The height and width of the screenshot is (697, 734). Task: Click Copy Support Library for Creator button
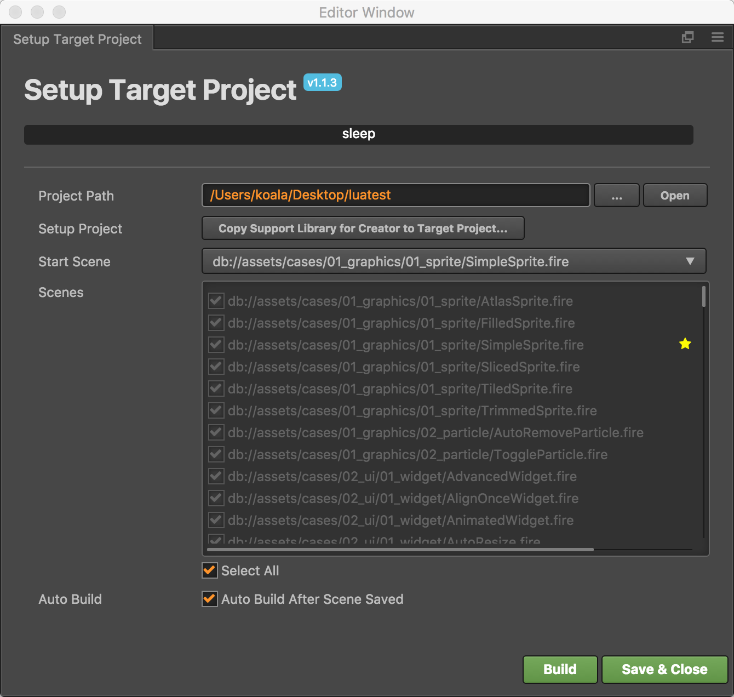coord(363,228)
